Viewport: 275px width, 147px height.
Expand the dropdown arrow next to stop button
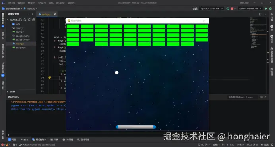pyautogui.click(x=235, y=8)
